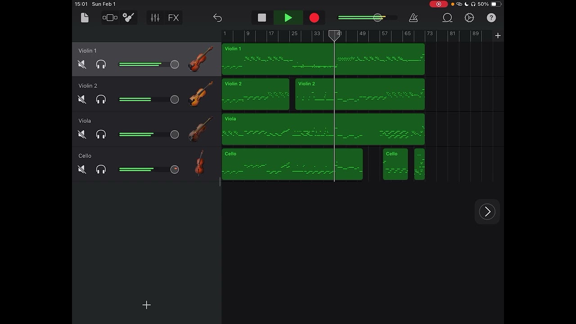576x324 pixels.
Task: Select the first Violin 2 region
Action: coord(256,94)
